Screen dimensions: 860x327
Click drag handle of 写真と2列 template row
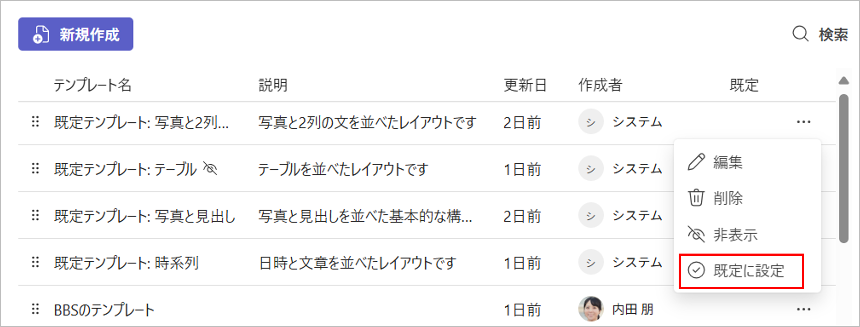[x=35, y=122]
